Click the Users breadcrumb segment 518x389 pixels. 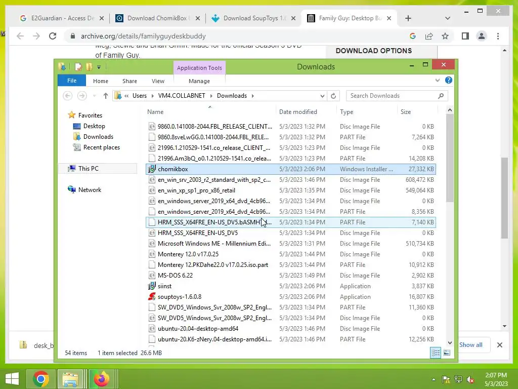click(x=140, y=96)
